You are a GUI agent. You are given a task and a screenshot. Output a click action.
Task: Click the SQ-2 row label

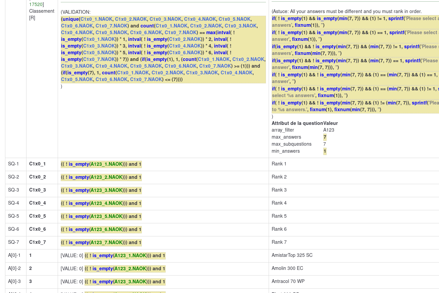tap(13, 177)
